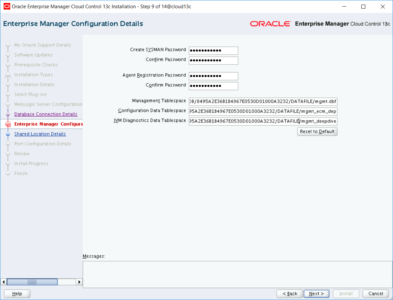Click the WebLogic Server Configuration step label
The width and height of the screenshot is (393, 300).
pos(48,104)
